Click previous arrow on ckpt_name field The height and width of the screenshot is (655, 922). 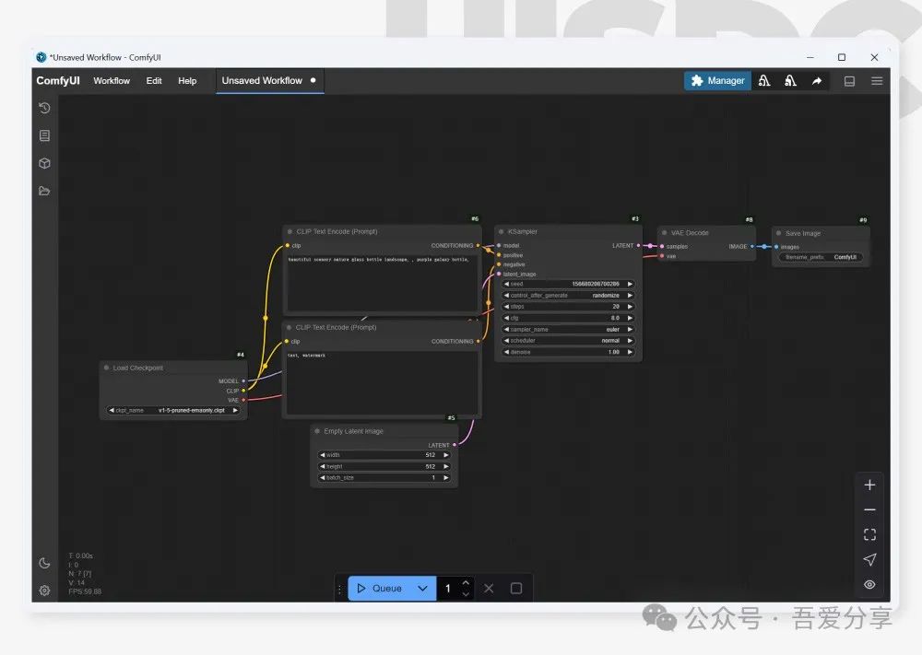pos(112,410)
